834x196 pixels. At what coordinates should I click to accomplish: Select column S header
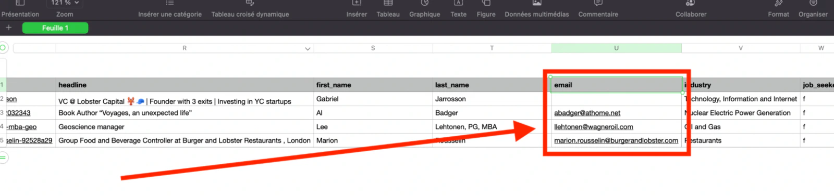pyautogui.click(x=373, y=48)
